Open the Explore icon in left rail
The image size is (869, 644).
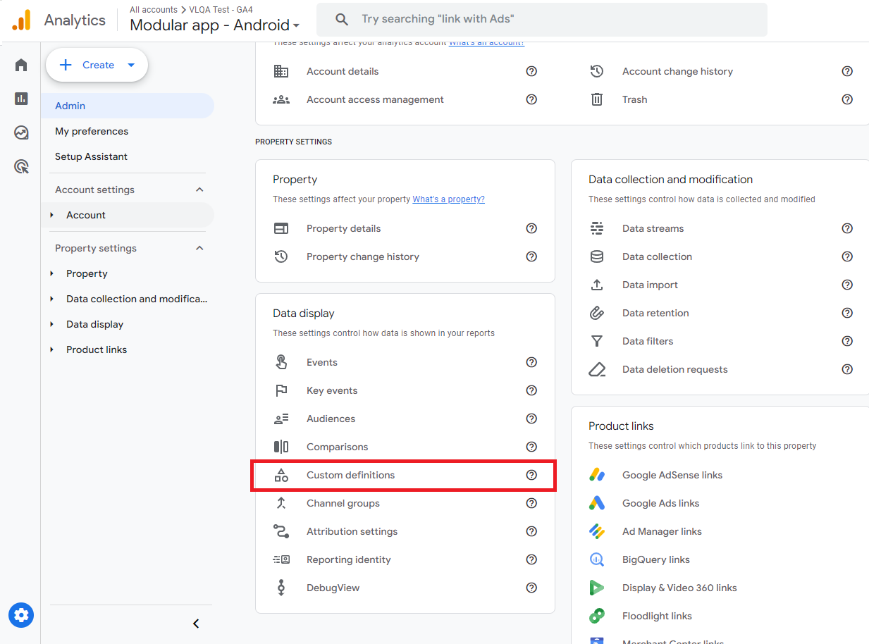point(21,132)
